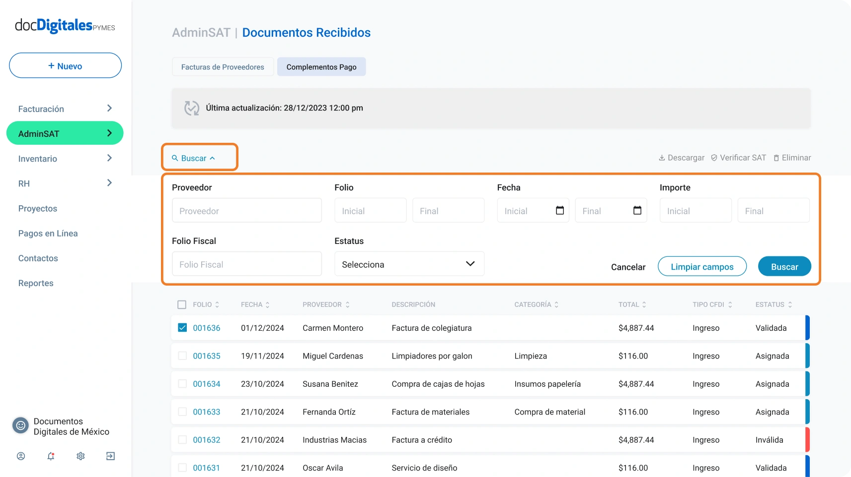This screenshot has height=477, width=851.
Task: Expand the AdminSAT menu chevron
Action: click(109, 133)
